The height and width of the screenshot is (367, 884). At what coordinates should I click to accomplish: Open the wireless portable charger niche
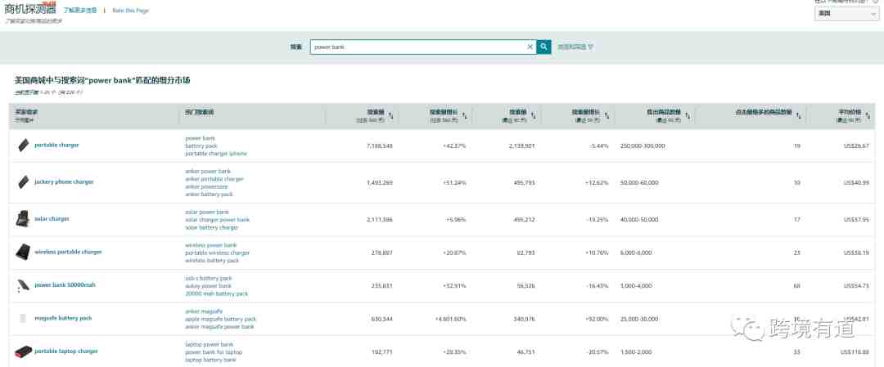point(68,252)
